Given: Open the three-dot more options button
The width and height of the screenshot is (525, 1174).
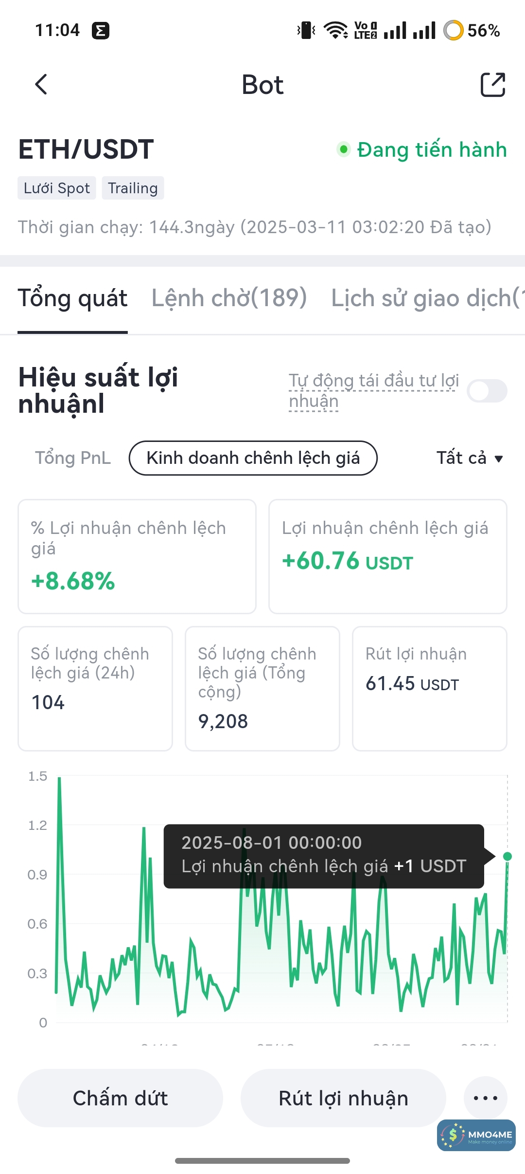Looking at the screenshot, I should pos(485,1098).
